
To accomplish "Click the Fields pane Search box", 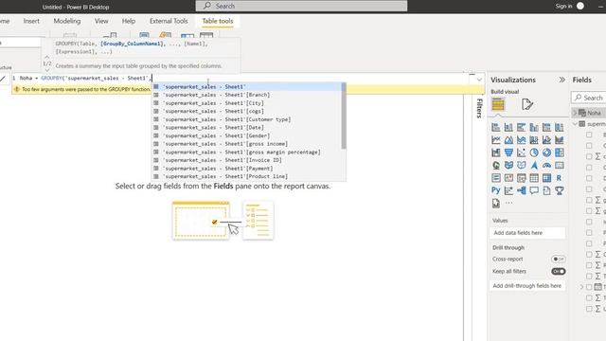I will click(x=588, y=98).
